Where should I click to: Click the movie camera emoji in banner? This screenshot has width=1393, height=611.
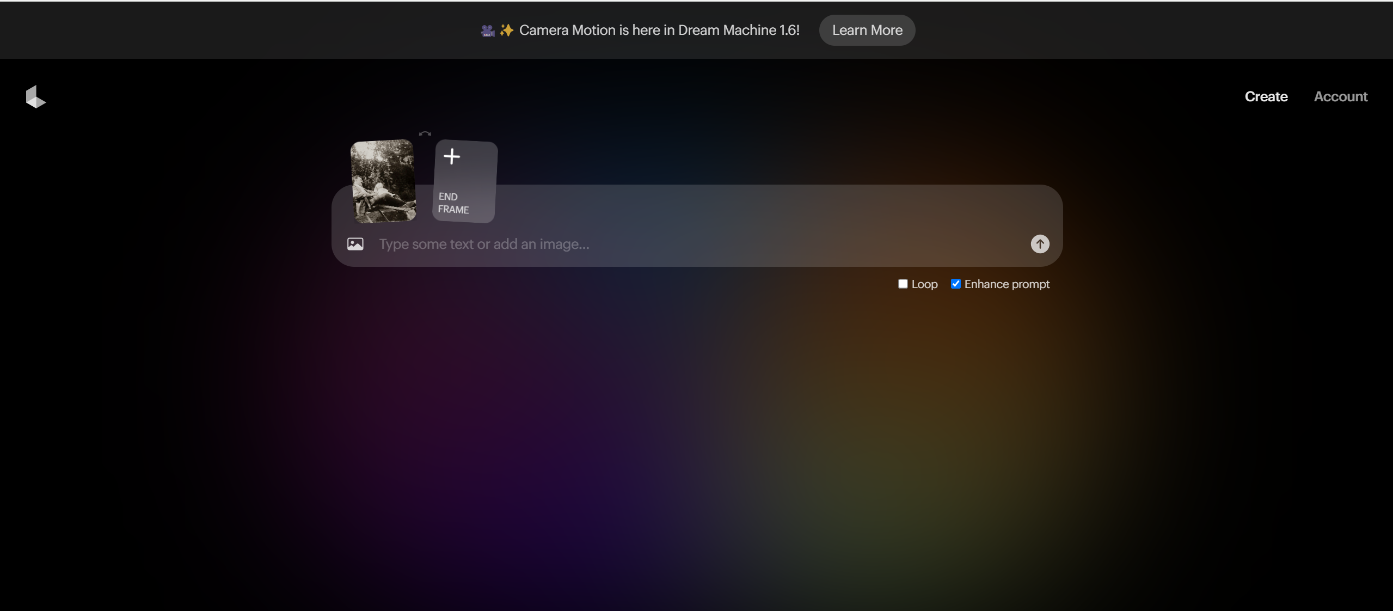pyautogui.click(x=487, y=30)
